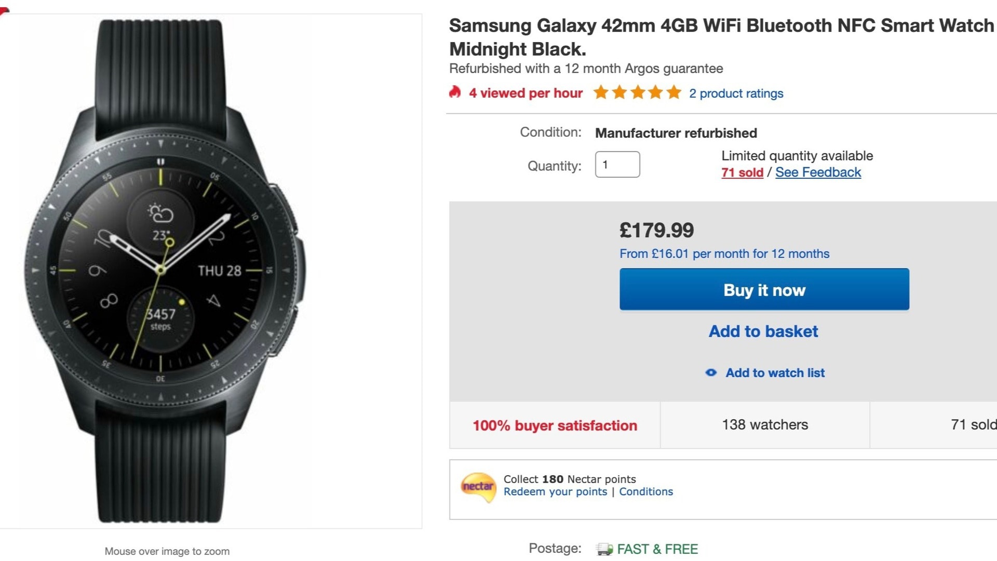The width and height of the screenshot is (997, 561).
Task: Click the quantity input field
Action: pyautogui.click(x=617, y=165)
